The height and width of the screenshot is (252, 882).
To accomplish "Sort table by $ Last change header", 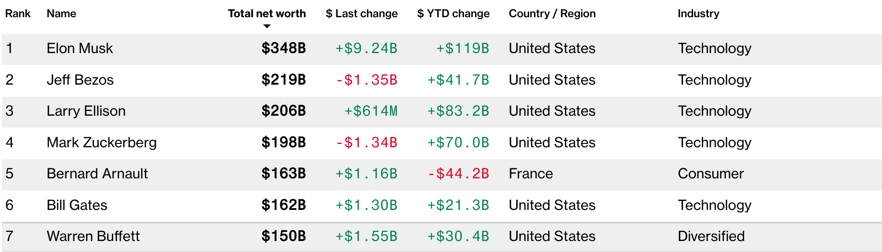I will pyautogui.click(x=361, y=13).
